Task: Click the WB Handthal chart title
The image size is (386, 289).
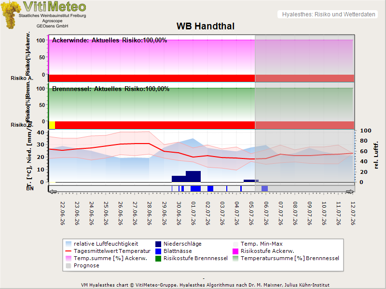Action: [206, 26]
